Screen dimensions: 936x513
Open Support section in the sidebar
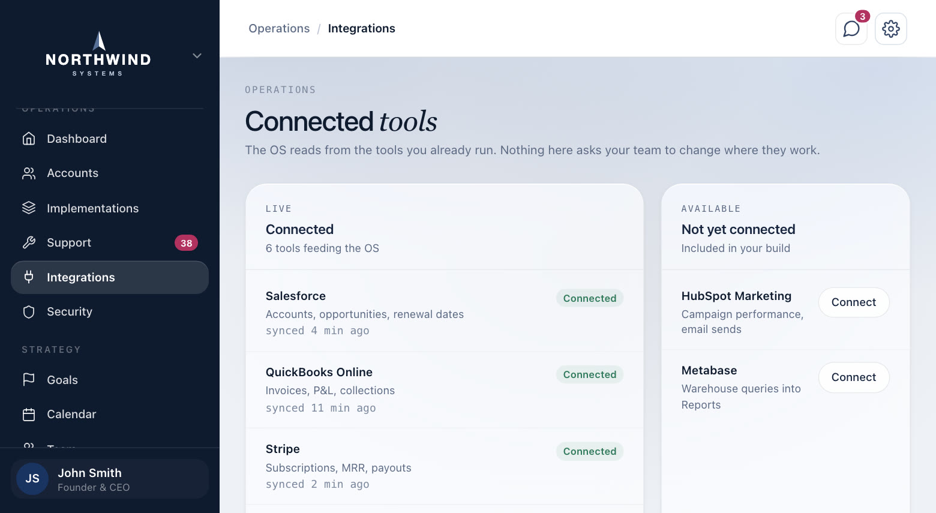tap(110, 242)
